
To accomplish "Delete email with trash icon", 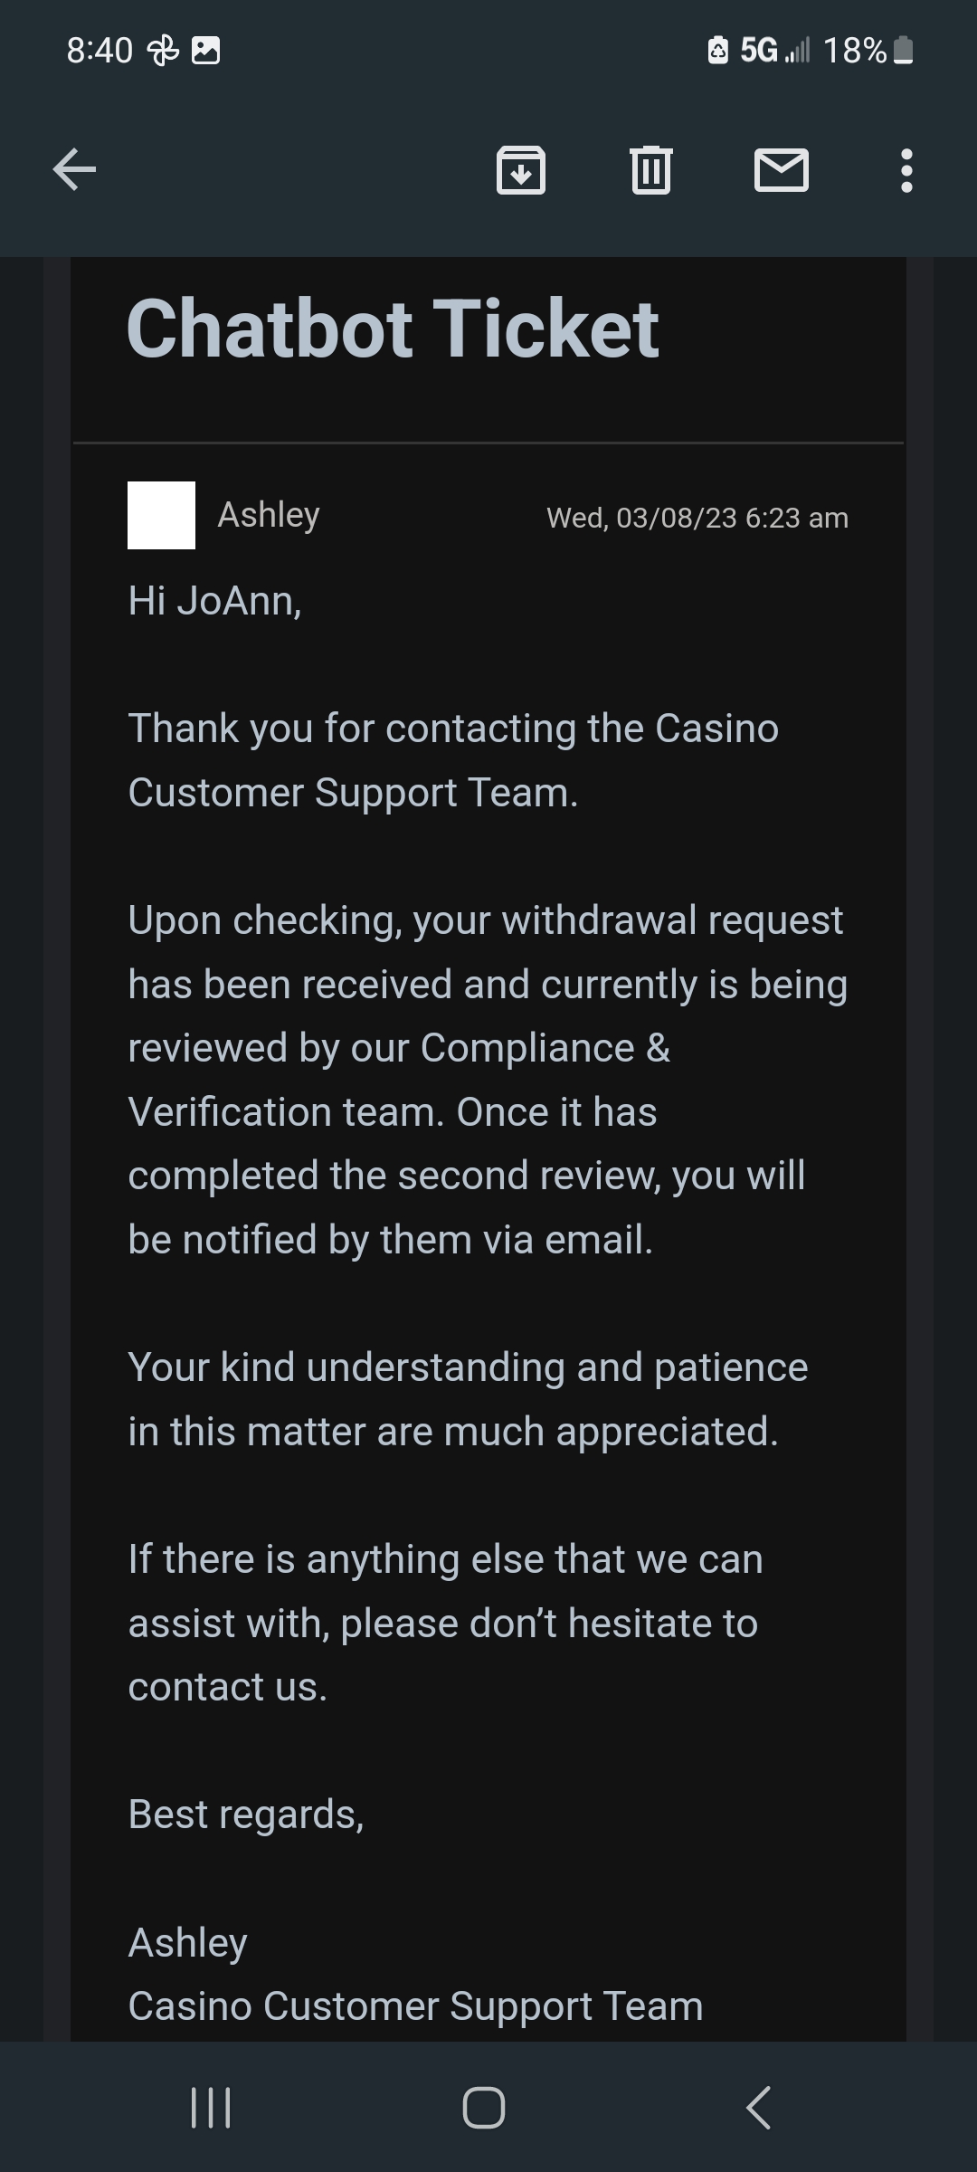I will tap(650, 169).
